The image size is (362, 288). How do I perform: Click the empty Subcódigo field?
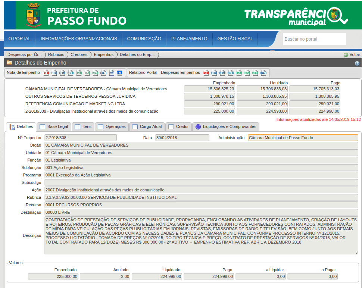coord(201,182)
